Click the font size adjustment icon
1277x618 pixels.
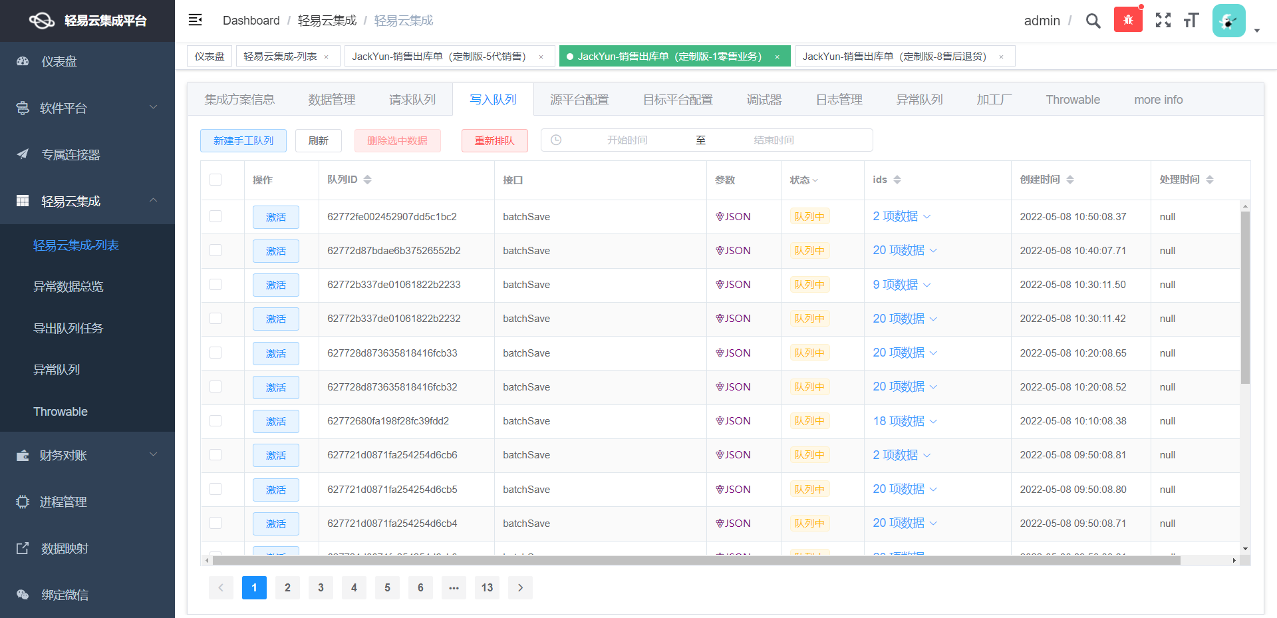(x=1191, y=21)
